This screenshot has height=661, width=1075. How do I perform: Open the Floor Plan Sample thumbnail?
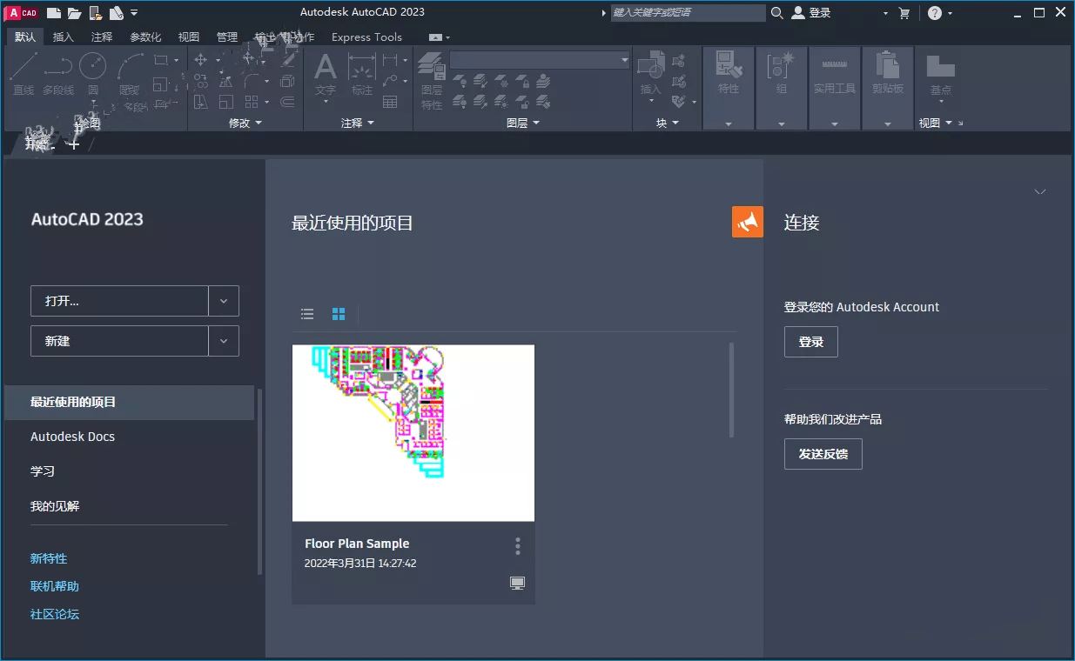click(413, 432)
